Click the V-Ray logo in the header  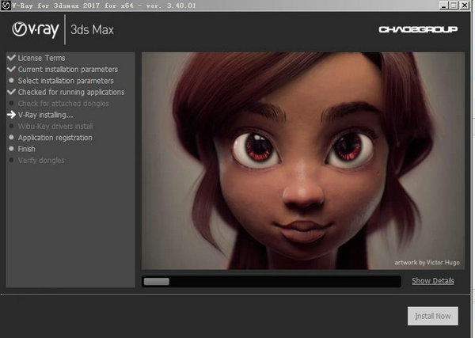click(x=34, y=29)
